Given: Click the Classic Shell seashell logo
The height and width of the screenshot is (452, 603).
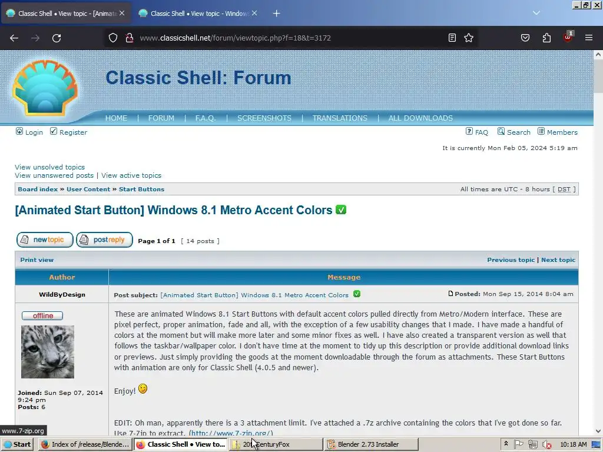Looking at the screenshot, I should [x=45, y=88].
